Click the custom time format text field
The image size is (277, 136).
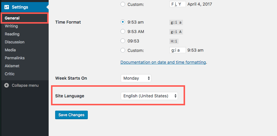pos(178,50)
